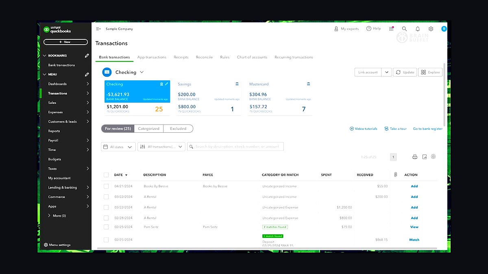Click the Link account button

[x=368, y=72]
